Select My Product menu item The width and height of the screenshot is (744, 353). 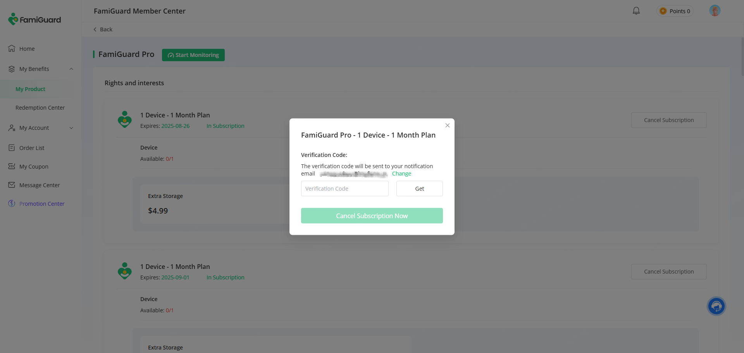[x=30, y=89]
